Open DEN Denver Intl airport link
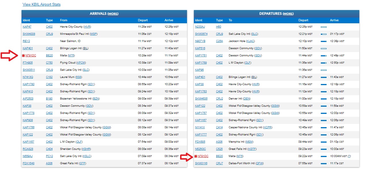 pos(247,99)
